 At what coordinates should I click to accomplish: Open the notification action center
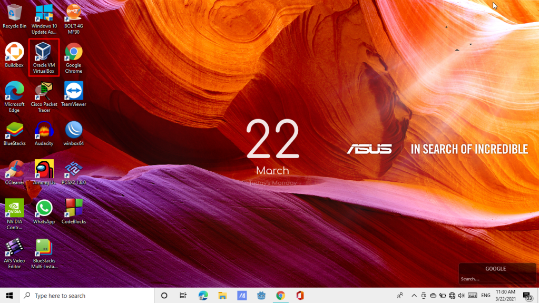point(527,296)
